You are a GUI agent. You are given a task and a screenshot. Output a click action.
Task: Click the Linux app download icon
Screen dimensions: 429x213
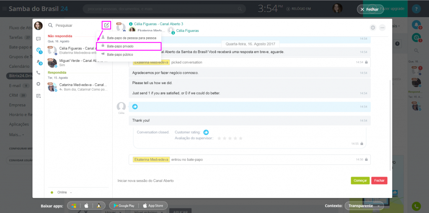tap(99, 205)
